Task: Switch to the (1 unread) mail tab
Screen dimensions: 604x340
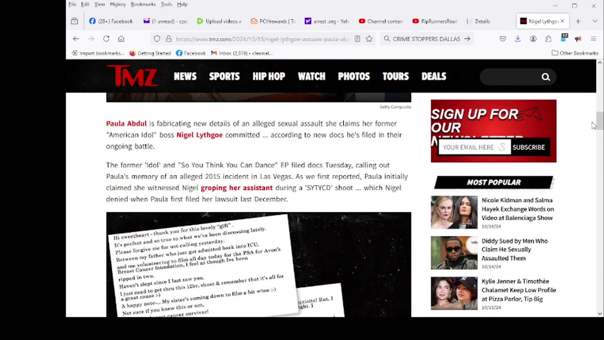Action: point(166,21)
